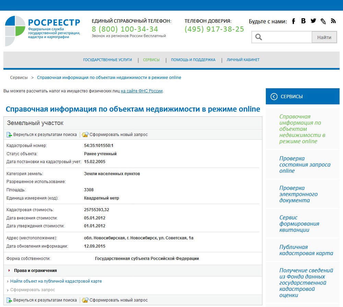343x307 pixels.
Task: Click bottom 'Сформировать новый запрос' icon
Action: [x=85, y=300]
